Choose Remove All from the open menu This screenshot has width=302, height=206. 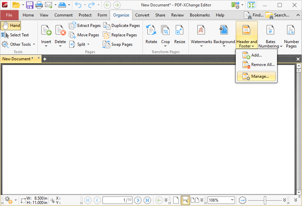[259, 65]
